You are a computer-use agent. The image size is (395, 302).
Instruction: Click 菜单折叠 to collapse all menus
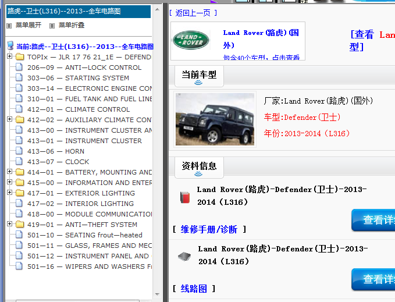tap(72, 25)
